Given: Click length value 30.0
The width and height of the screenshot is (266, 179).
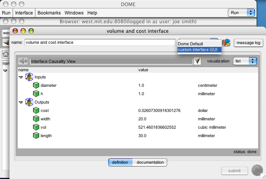Looking at the screenshot, I should [x=142, y=136].
